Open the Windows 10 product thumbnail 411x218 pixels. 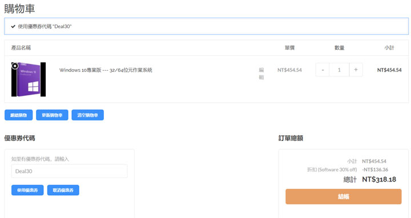click(29, 79)
